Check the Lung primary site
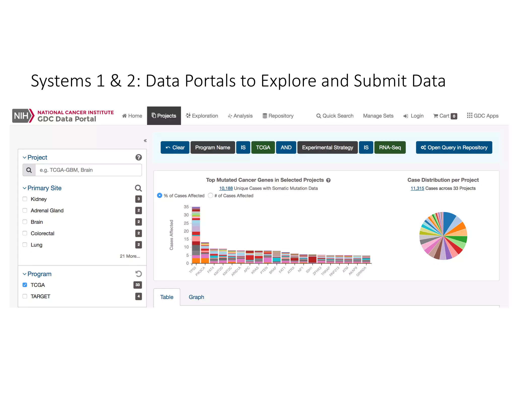516x399 pixels. coord(25,245)
